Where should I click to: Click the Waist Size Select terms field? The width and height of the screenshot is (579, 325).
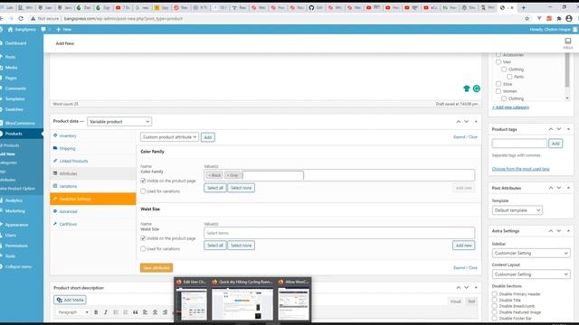(339, 233)
